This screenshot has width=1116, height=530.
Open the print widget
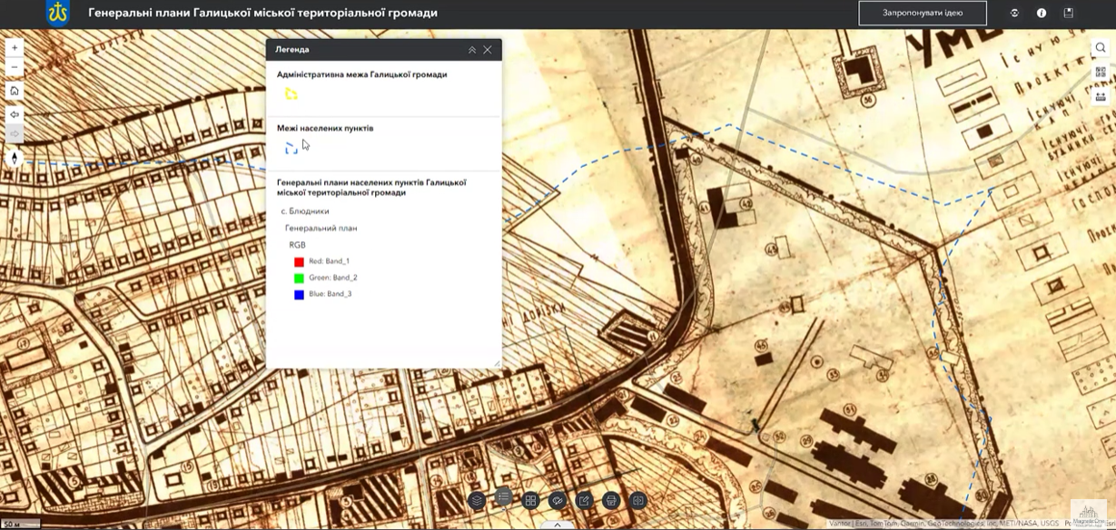pos(611,500)
